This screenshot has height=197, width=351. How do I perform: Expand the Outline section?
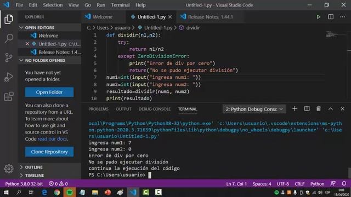point(49,167)
